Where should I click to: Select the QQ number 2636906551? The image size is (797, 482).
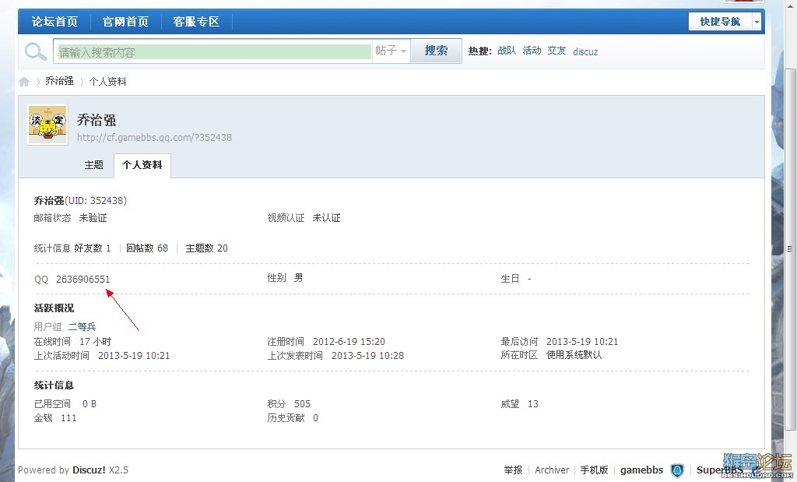tap(83, 279)
